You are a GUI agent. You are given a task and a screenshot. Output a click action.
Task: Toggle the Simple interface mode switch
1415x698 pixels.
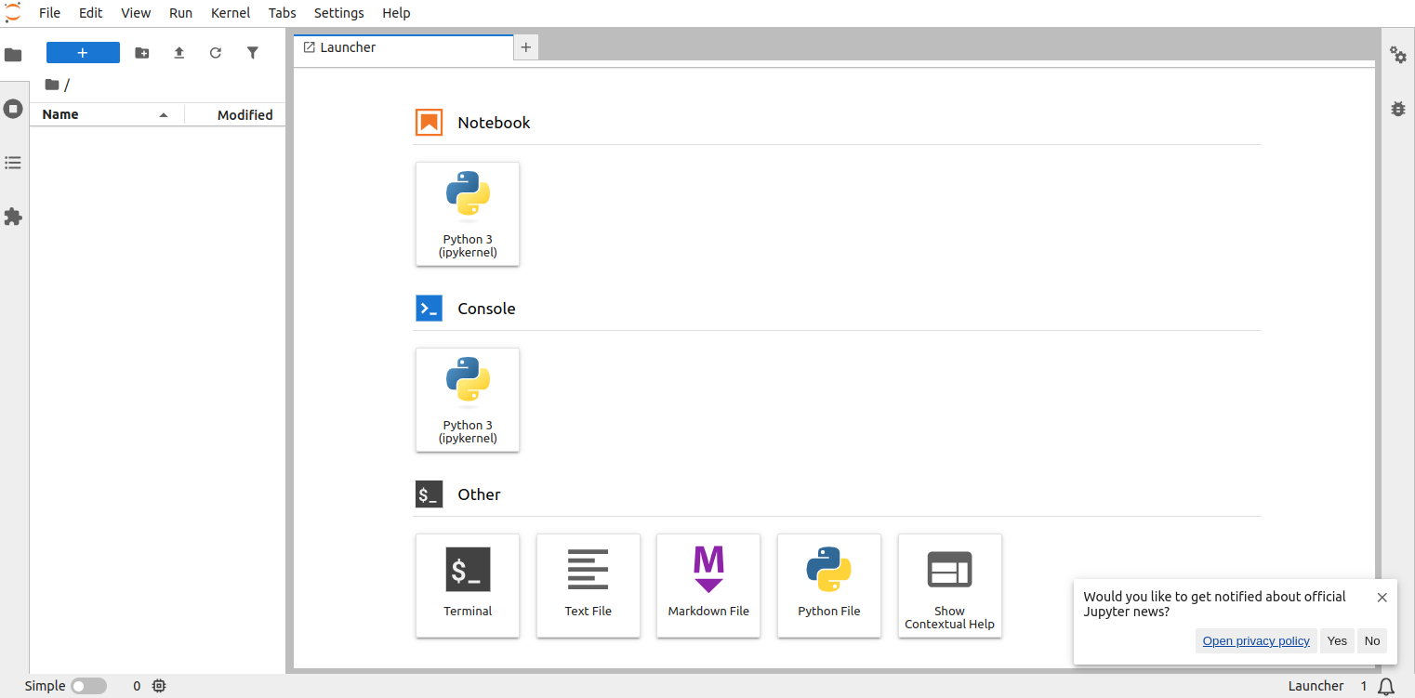89,686
